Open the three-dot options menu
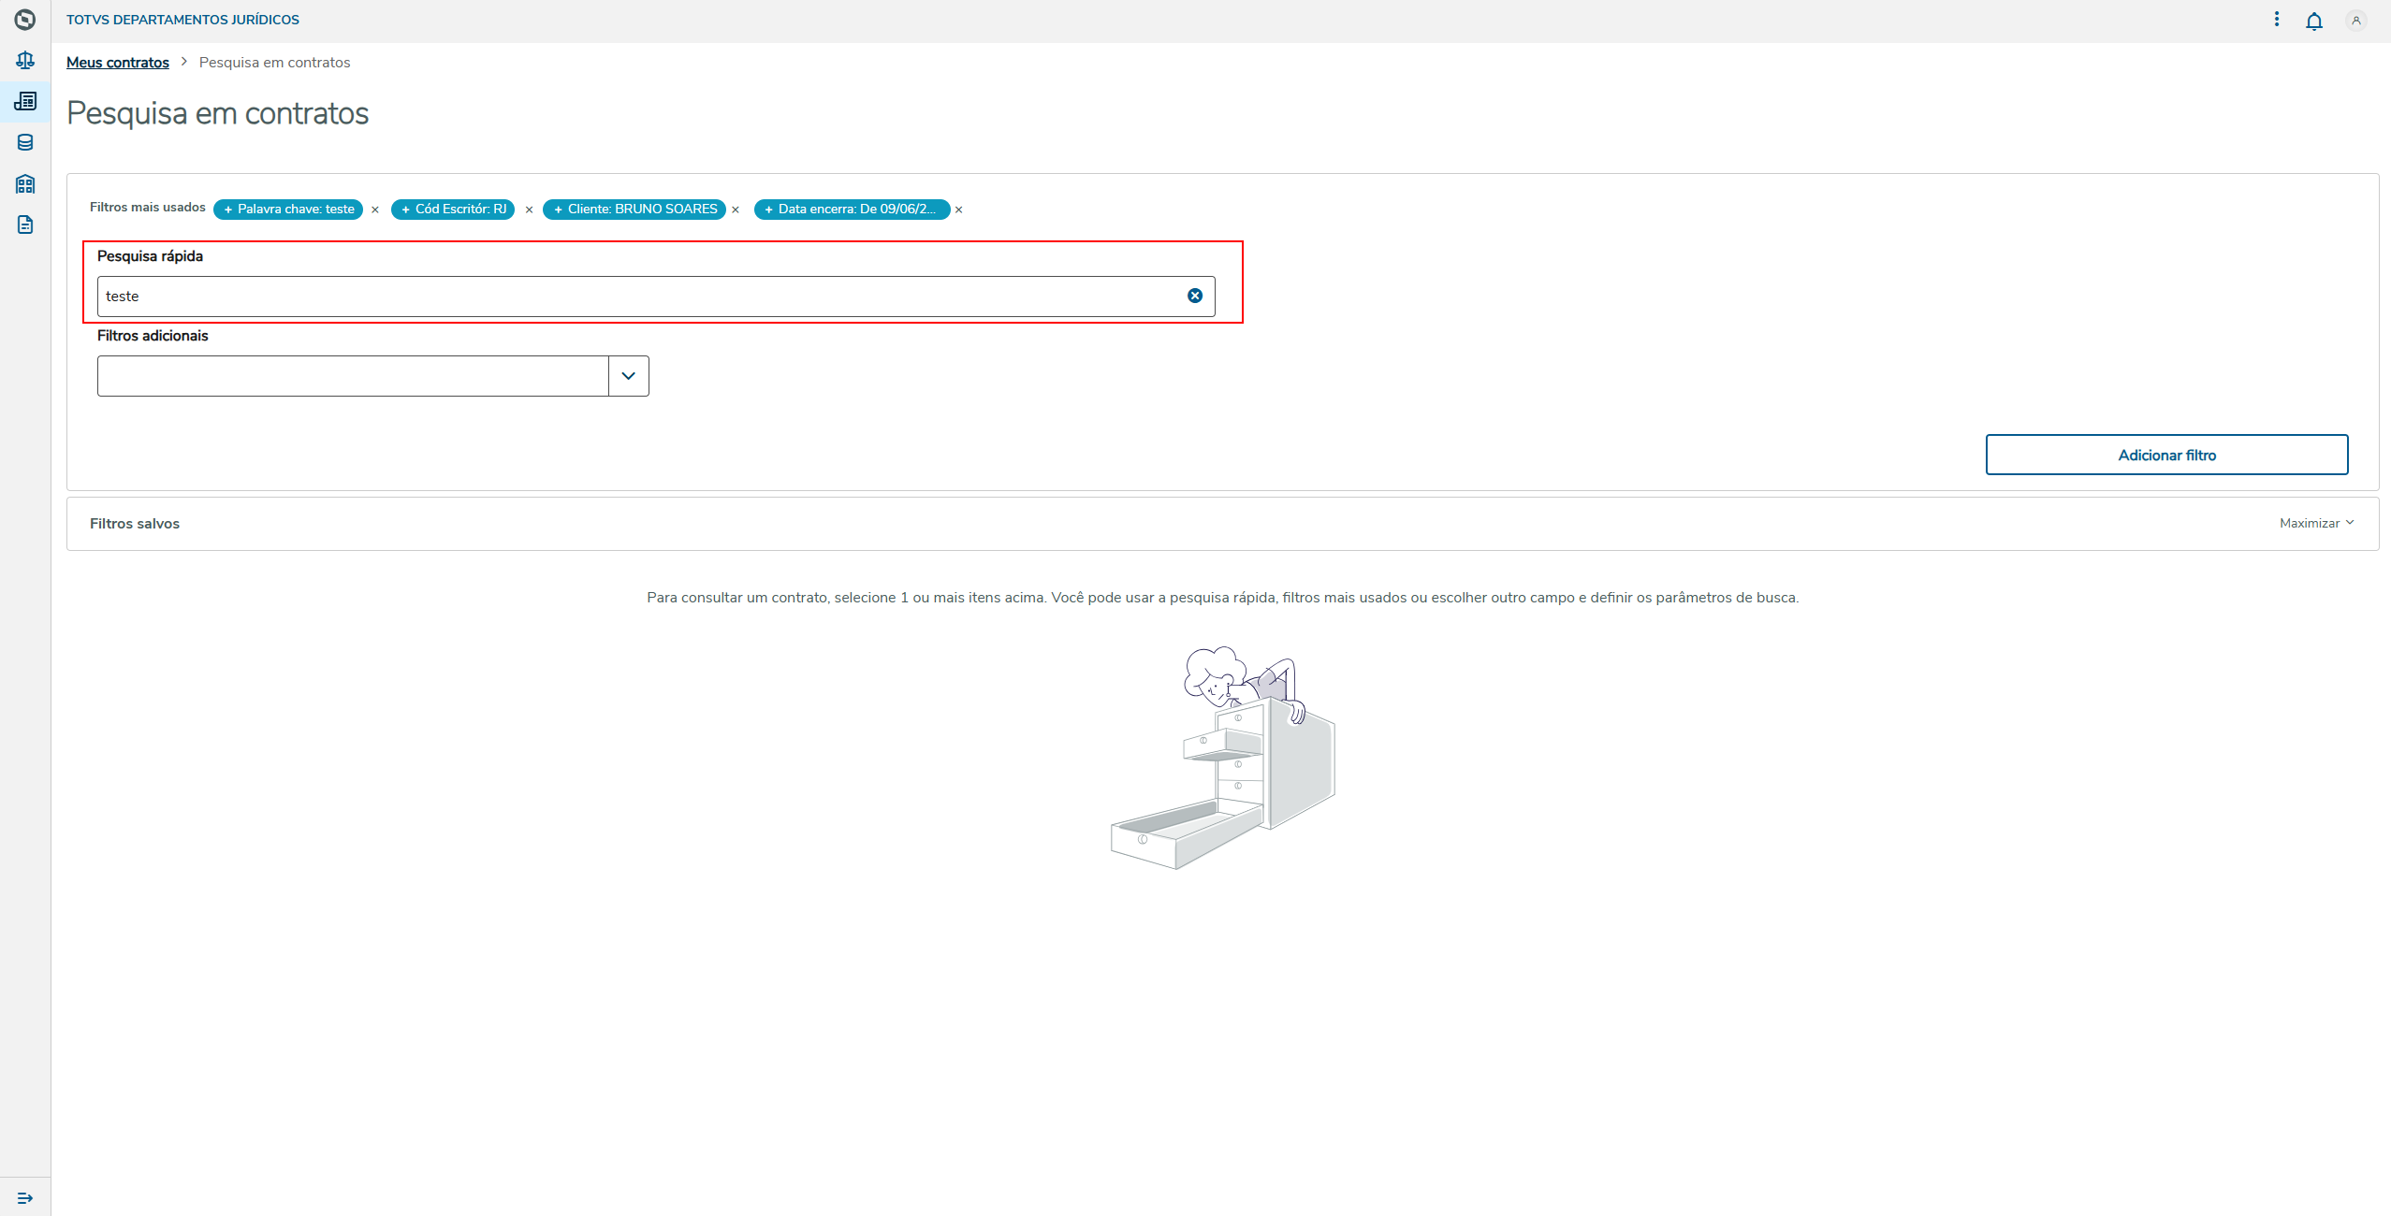This screenshot has width=2391, height=1216. (2276, 20)
